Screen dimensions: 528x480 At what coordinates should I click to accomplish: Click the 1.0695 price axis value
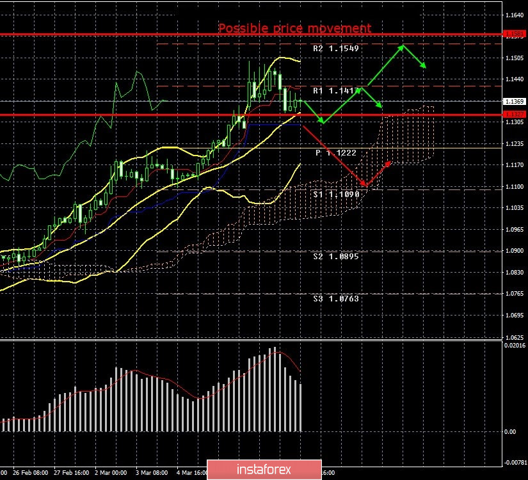[515, 316]
